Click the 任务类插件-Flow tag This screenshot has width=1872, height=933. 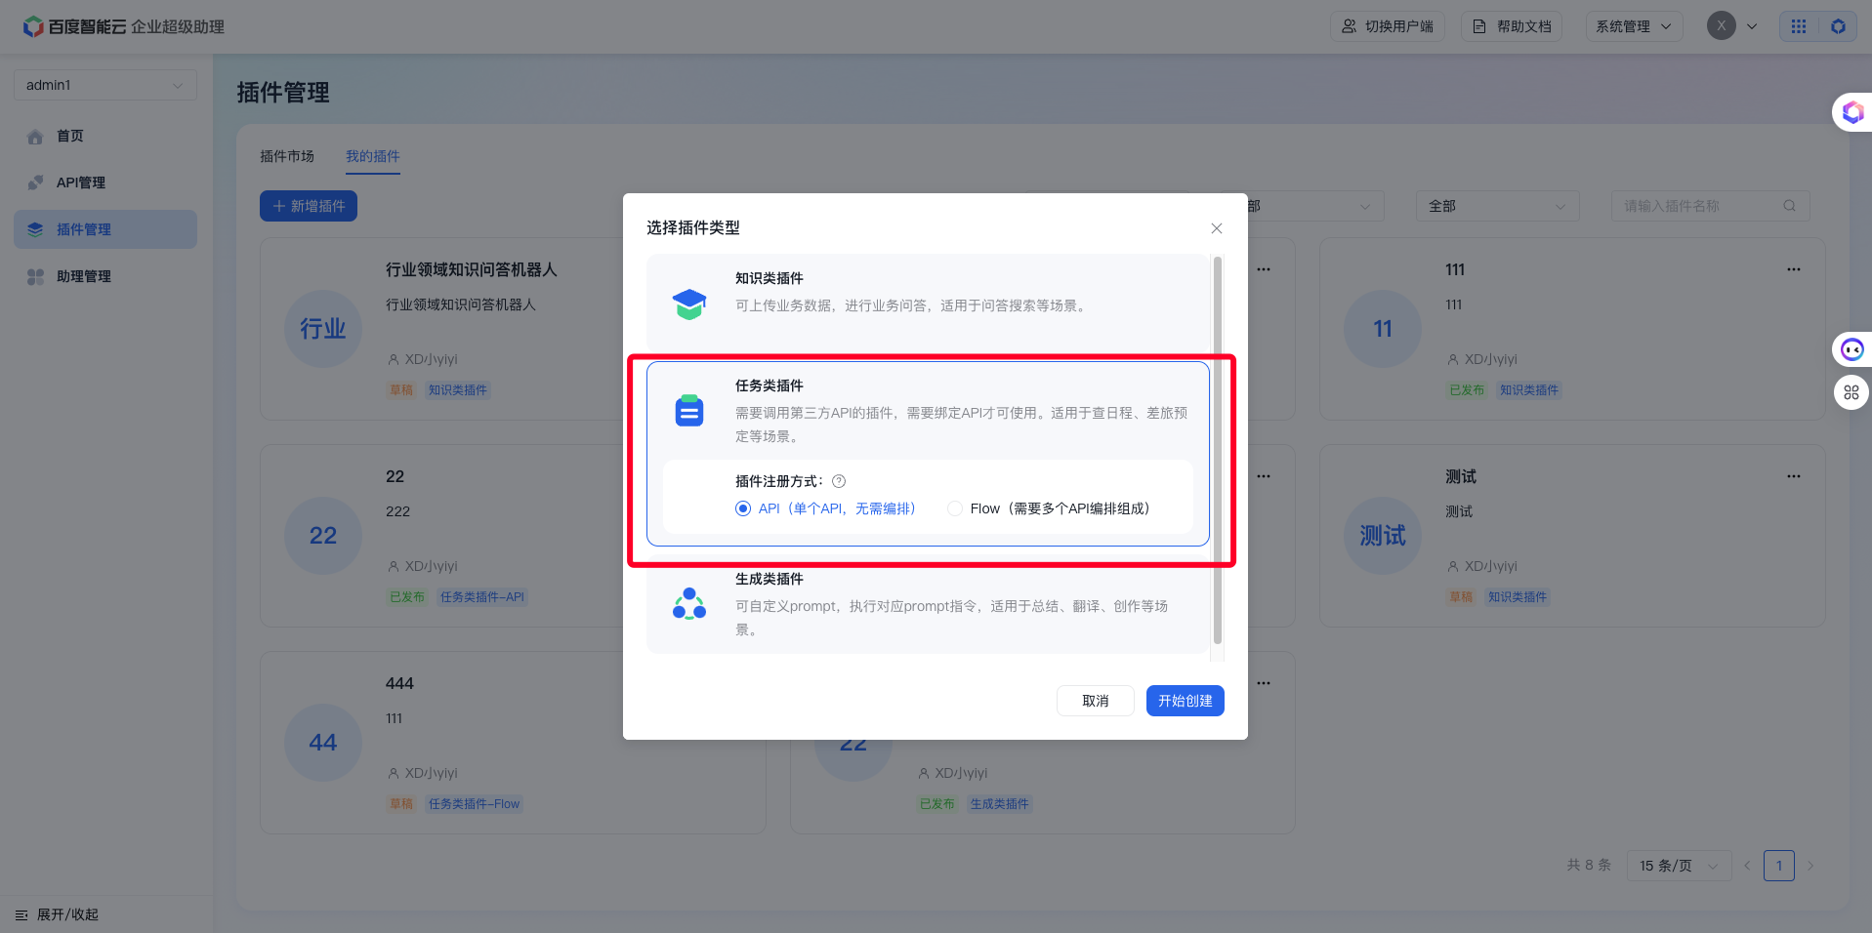pos(474,804)
